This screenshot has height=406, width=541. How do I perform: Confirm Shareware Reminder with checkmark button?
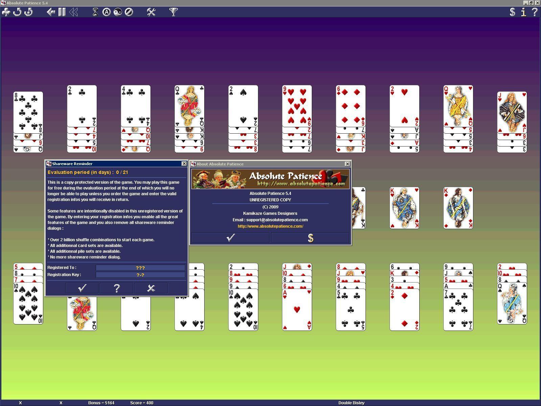(x=82, y=288)
